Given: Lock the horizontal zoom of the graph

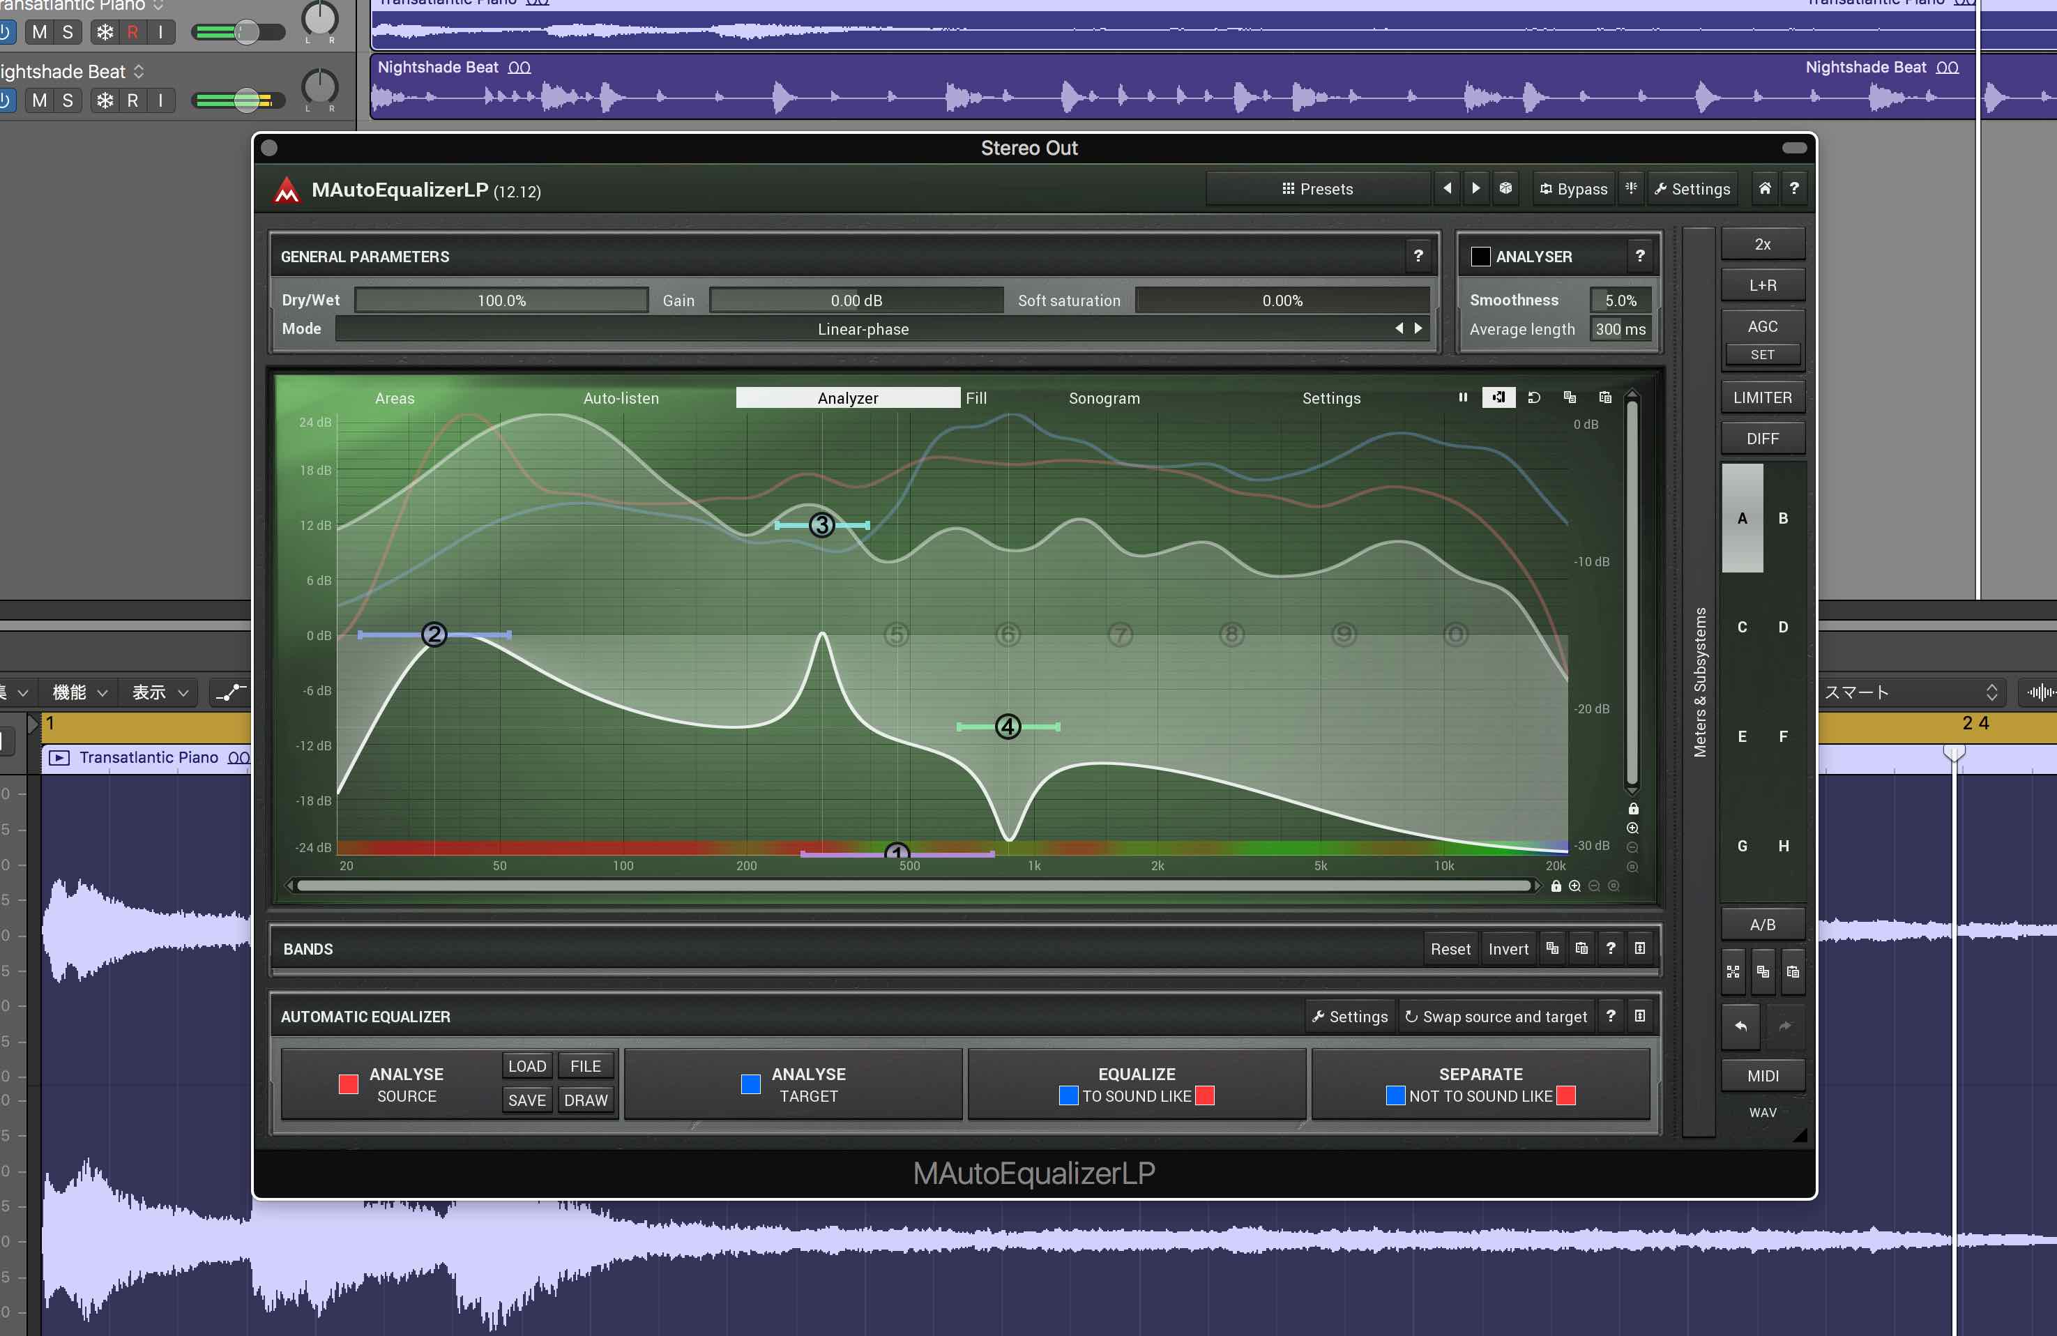Looking at the screenshot, I should [1556, 886].
